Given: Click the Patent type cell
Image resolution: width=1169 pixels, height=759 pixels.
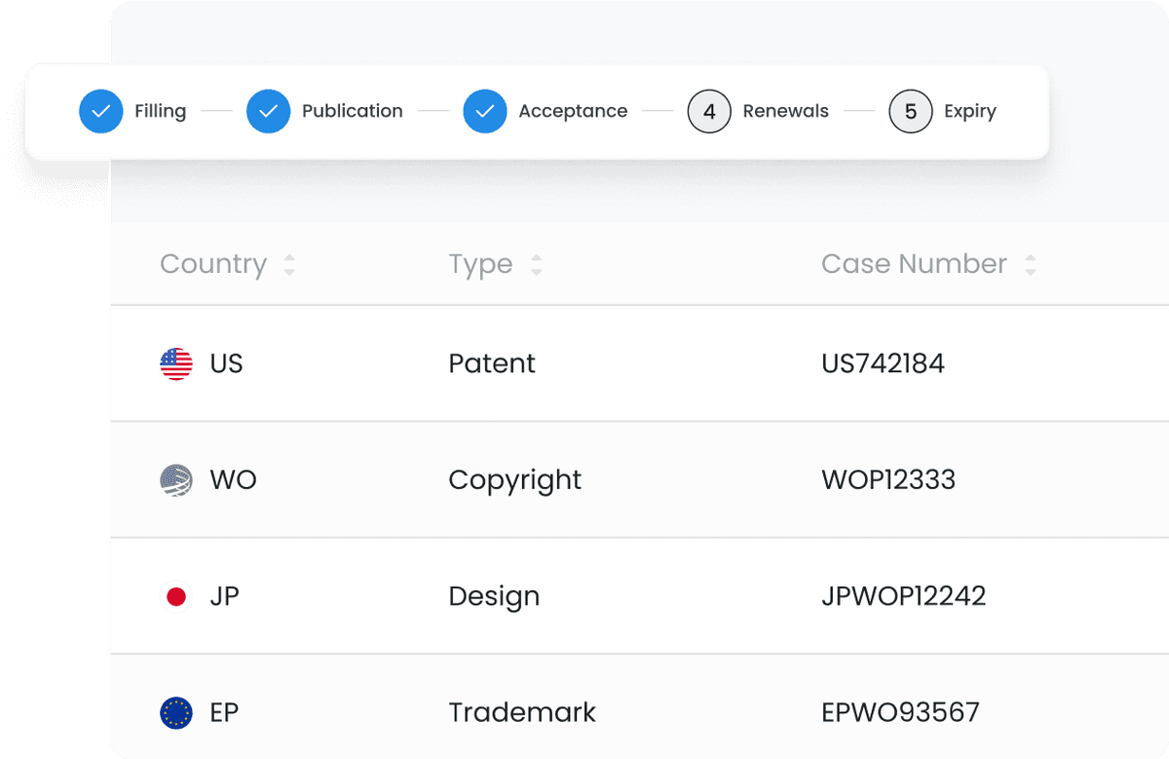Looking at the screenshot, I should pos(492,363).
